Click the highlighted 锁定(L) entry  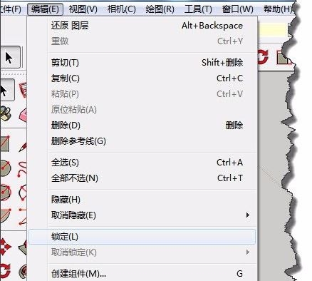(x=142, y=237)
